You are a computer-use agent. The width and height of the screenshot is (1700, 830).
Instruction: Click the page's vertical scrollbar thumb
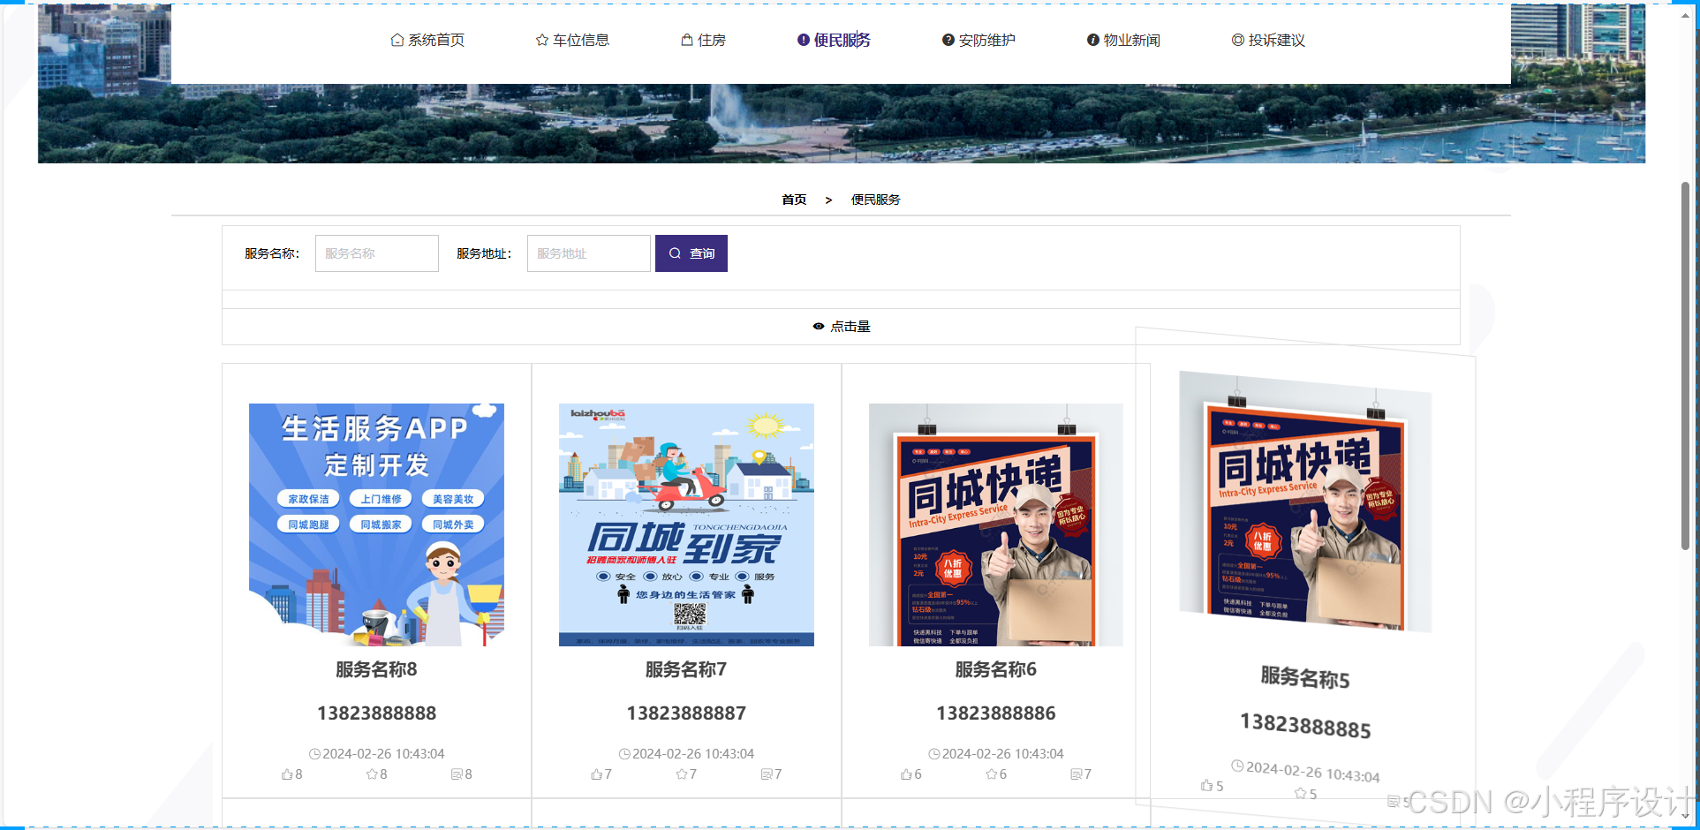[x=1685, y=366]
